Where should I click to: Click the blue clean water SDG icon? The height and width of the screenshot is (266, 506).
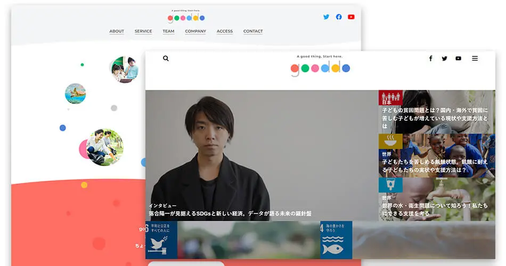click(x=390, y=185)
